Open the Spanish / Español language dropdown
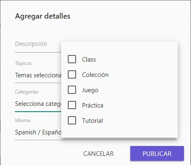Viewport: 191px width, 165px height. pos(38,132)
